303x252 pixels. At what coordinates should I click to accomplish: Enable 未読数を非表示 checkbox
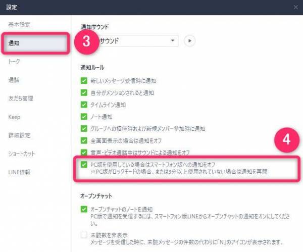coord(84,235)
